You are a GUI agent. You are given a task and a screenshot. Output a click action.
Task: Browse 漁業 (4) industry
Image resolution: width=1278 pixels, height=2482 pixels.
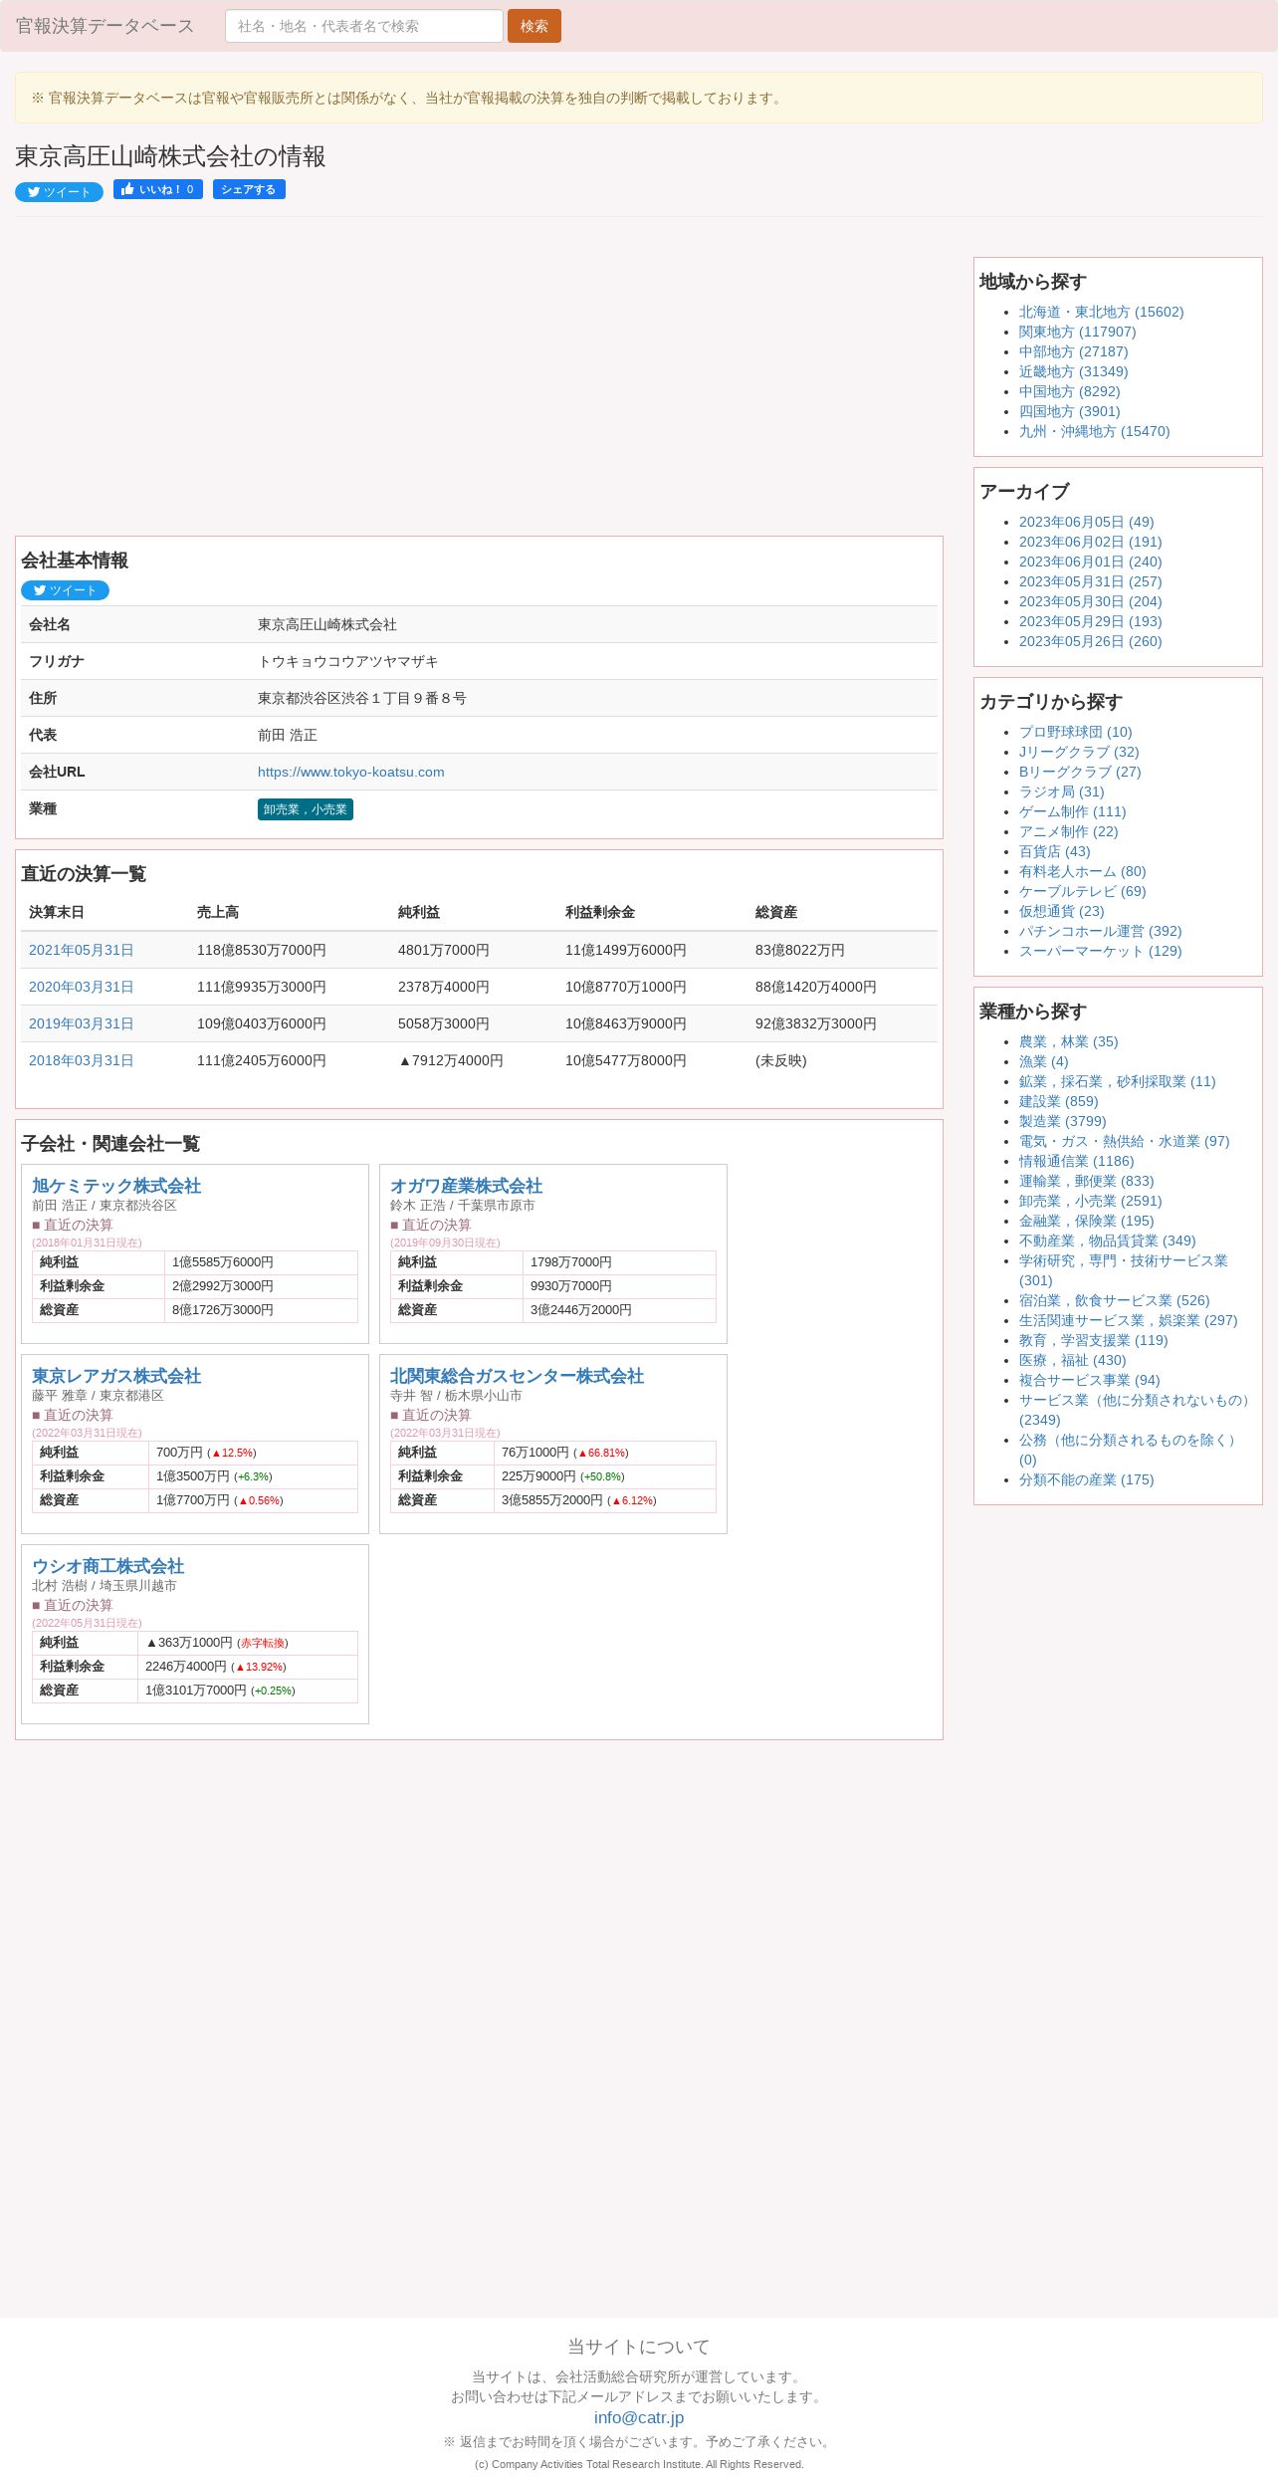coord(1043,1061)
